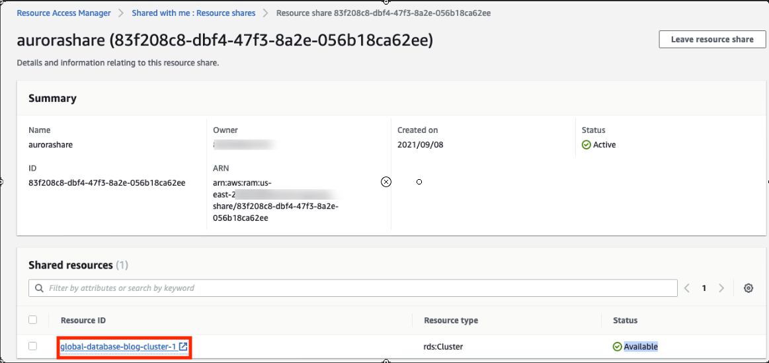The width and height of the screenshot is (769, 363).
Task: Toggle the select-all resources checkbox
Action: (33, 320)
